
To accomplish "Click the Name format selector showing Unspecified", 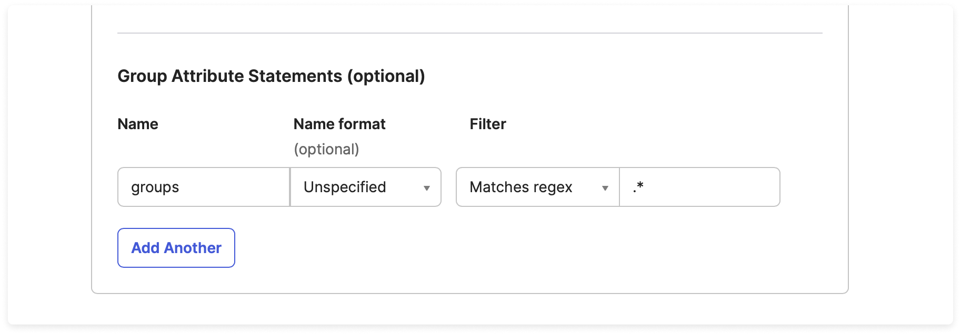I will point(365,187).
